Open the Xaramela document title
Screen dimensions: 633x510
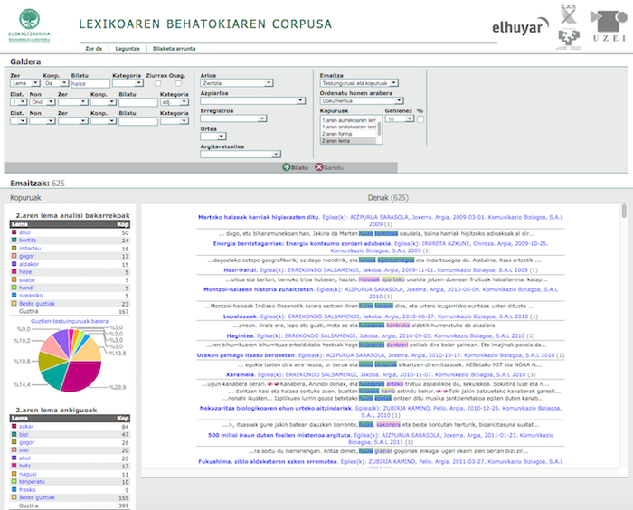(240, 374)
